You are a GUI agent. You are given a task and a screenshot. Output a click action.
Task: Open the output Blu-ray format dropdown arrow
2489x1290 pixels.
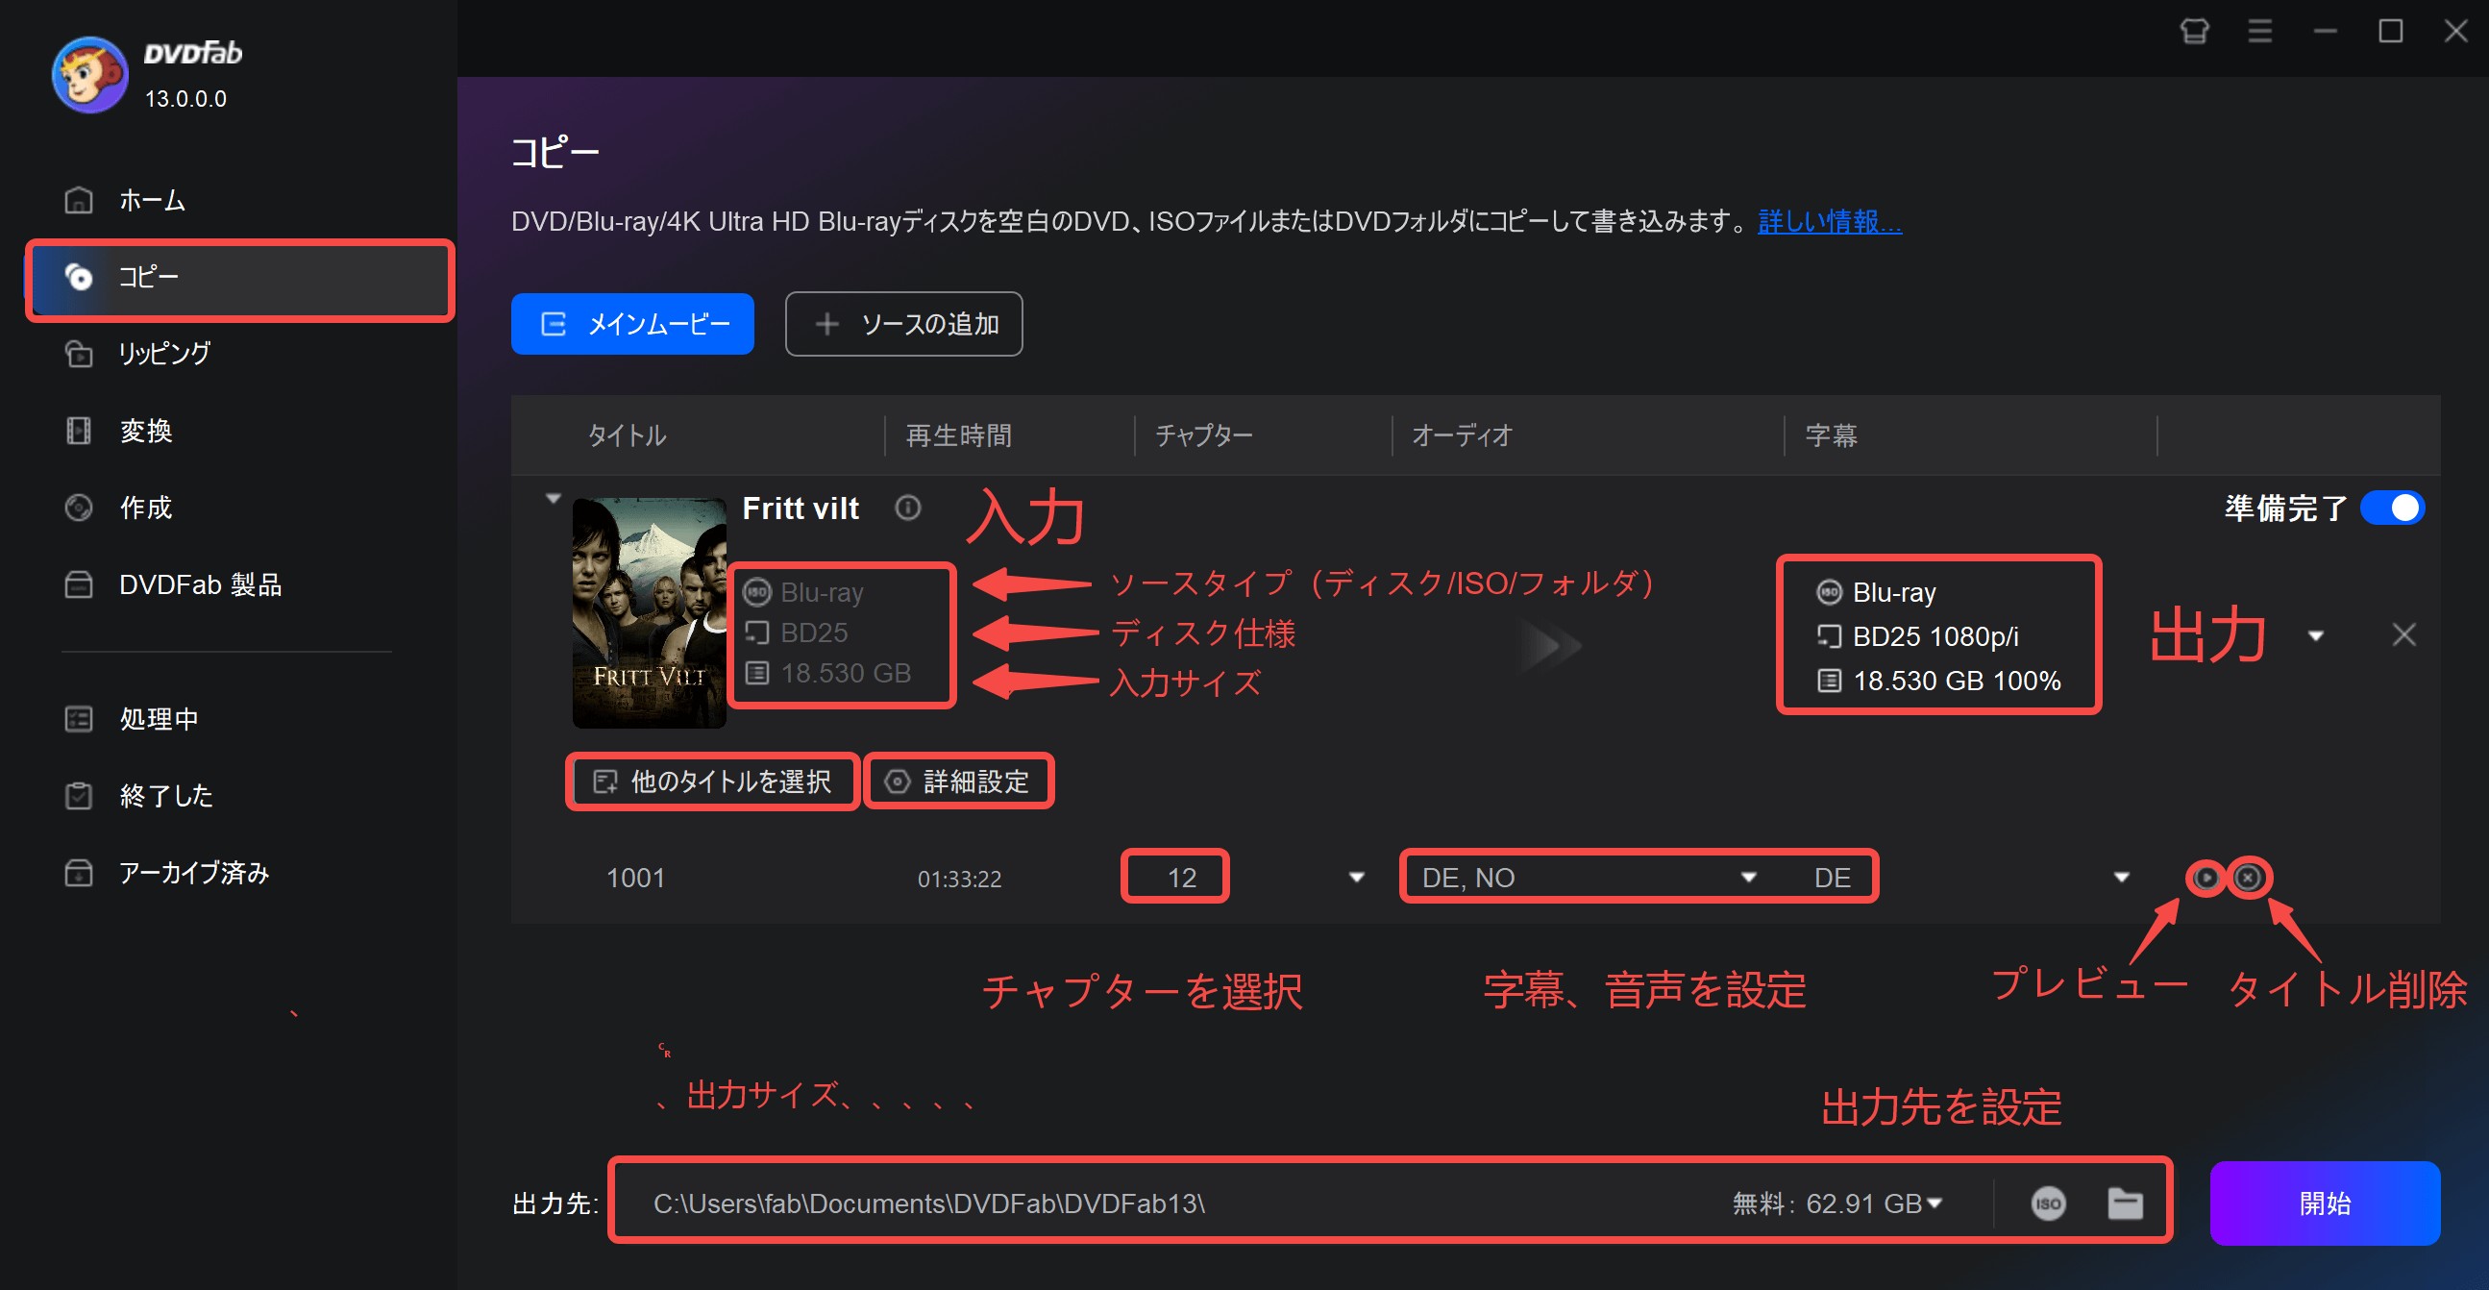(x=2315, y=635)
